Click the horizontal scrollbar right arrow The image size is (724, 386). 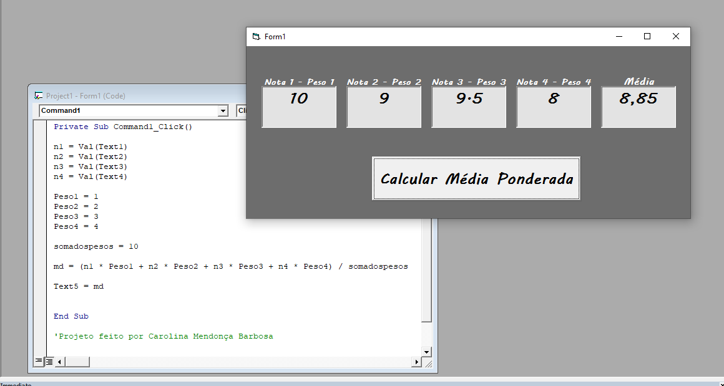coord(417,362)
